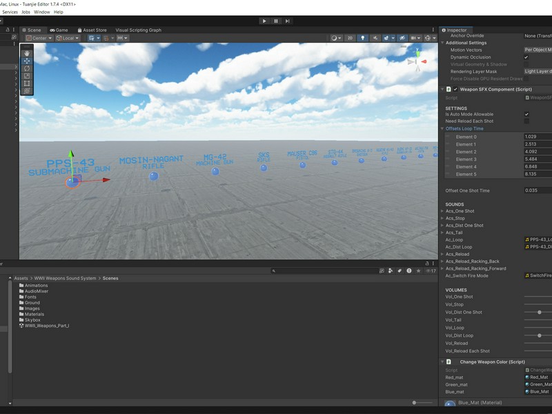This screenshot has height=414, width=552.
Task: Toggle grid snapping icon
Action: [x=92, y=38]
